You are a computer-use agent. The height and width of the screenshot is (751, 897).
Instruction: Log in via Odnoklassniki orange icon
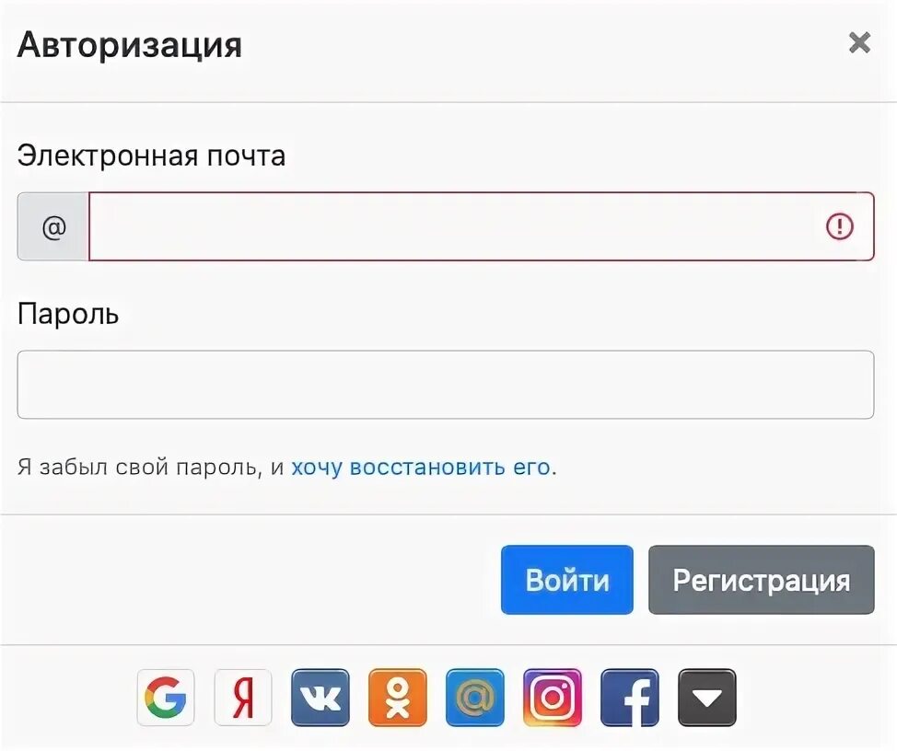pos(398,698)
